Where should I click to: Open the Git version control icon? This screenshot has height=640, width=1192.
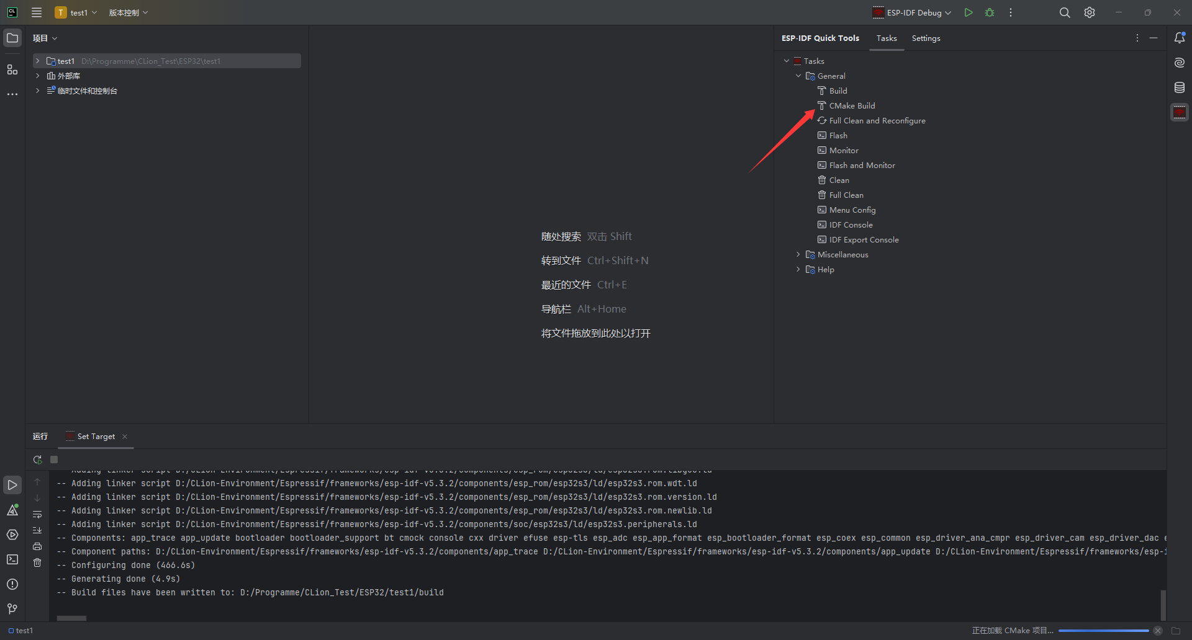pos(12,609)
